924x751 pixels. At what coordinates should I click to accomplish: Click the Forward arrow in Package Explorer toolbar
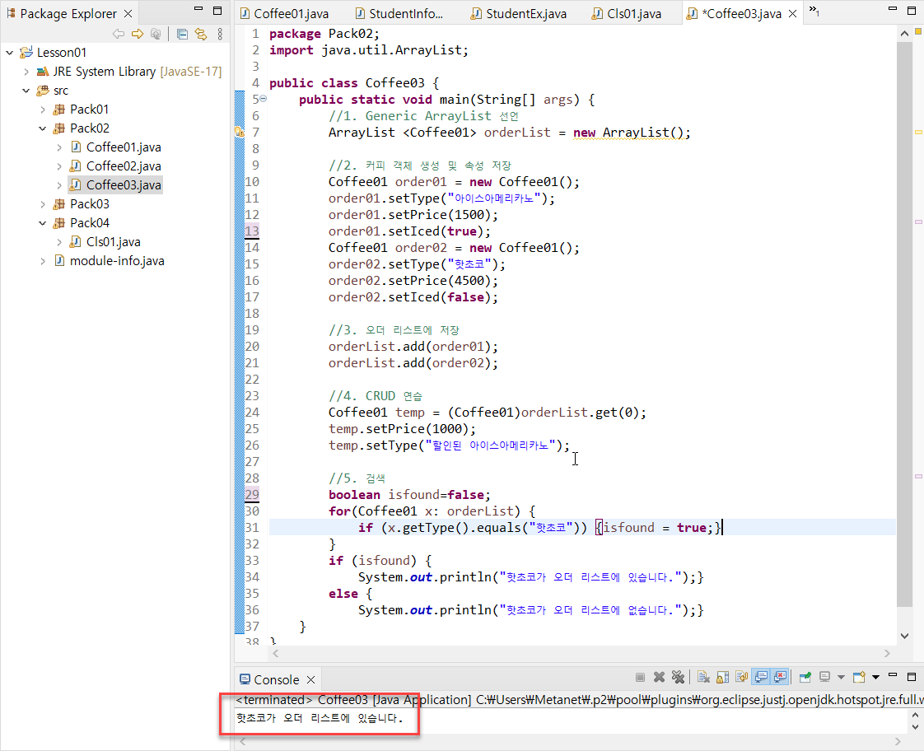tap(138, 34)
